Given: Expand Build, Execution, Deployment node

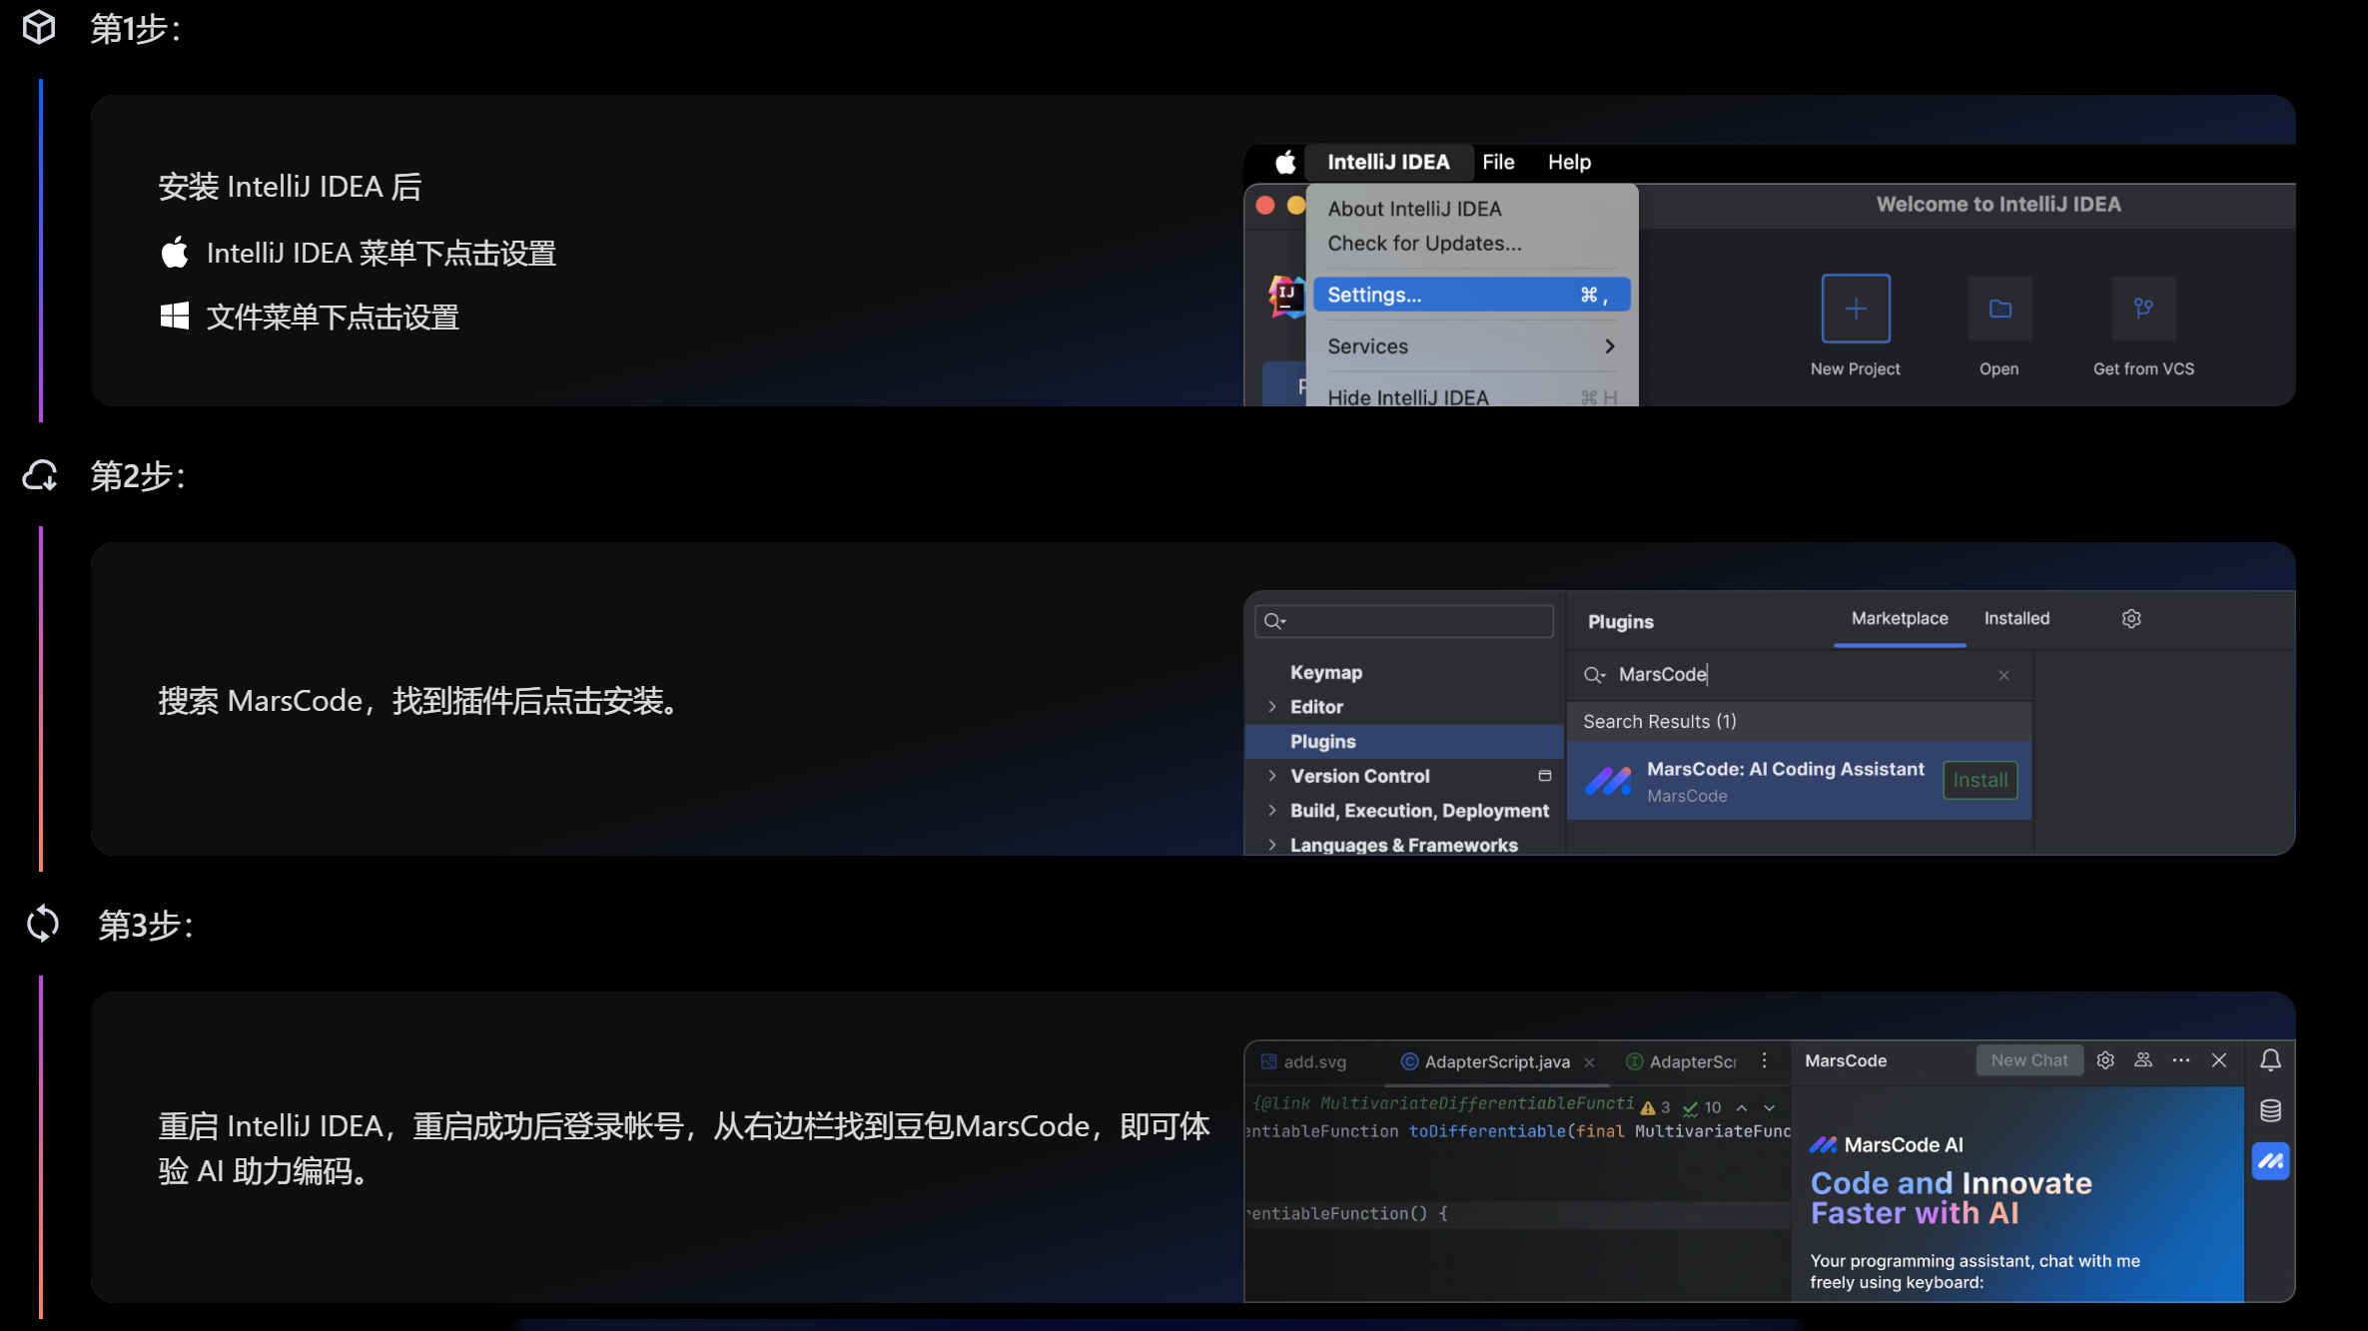Looking at the screenshot, I should (1272, 811).
